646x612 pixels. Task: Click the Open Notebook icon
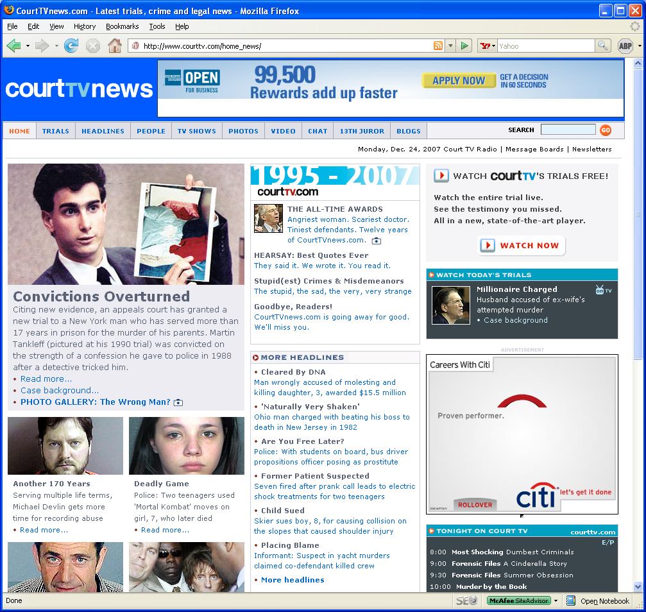click(x=570, y=601)
